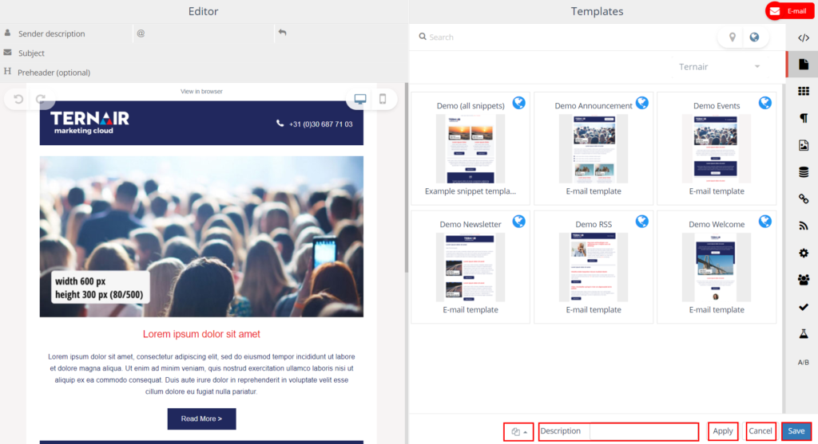The width and height of the screenshot is (818, 444).
Task: Click globe icon on Demo Newsletter
Action: pyautogui.click(x=518, y=222)
